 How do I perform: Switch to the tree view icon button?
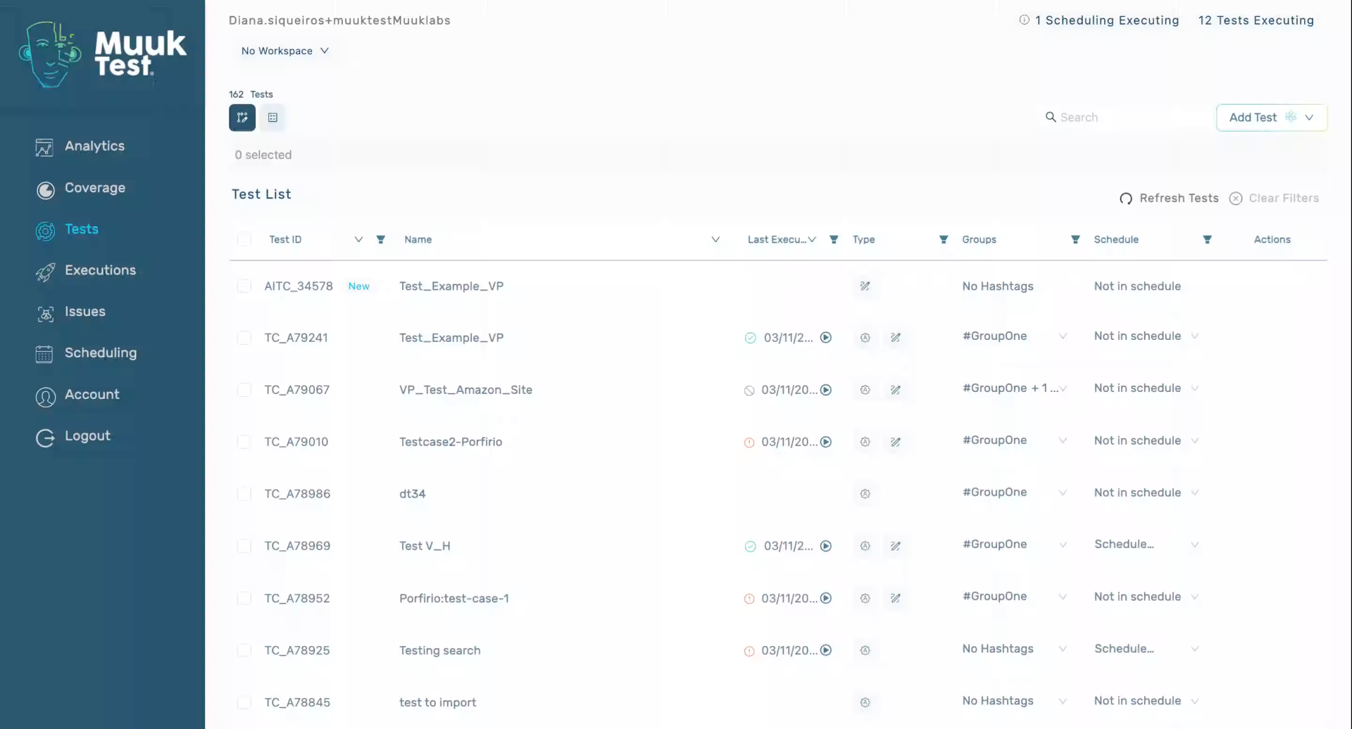pyautogui.click(x=242, y=118)
